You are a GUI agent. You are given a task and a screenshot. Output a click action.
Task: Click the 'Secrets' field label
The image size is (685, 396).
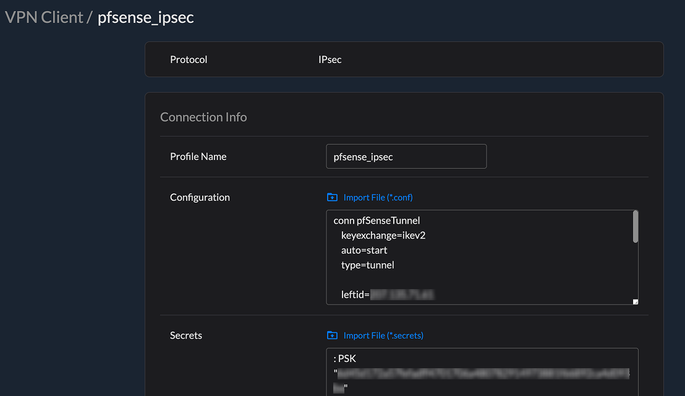pos(186,335)
